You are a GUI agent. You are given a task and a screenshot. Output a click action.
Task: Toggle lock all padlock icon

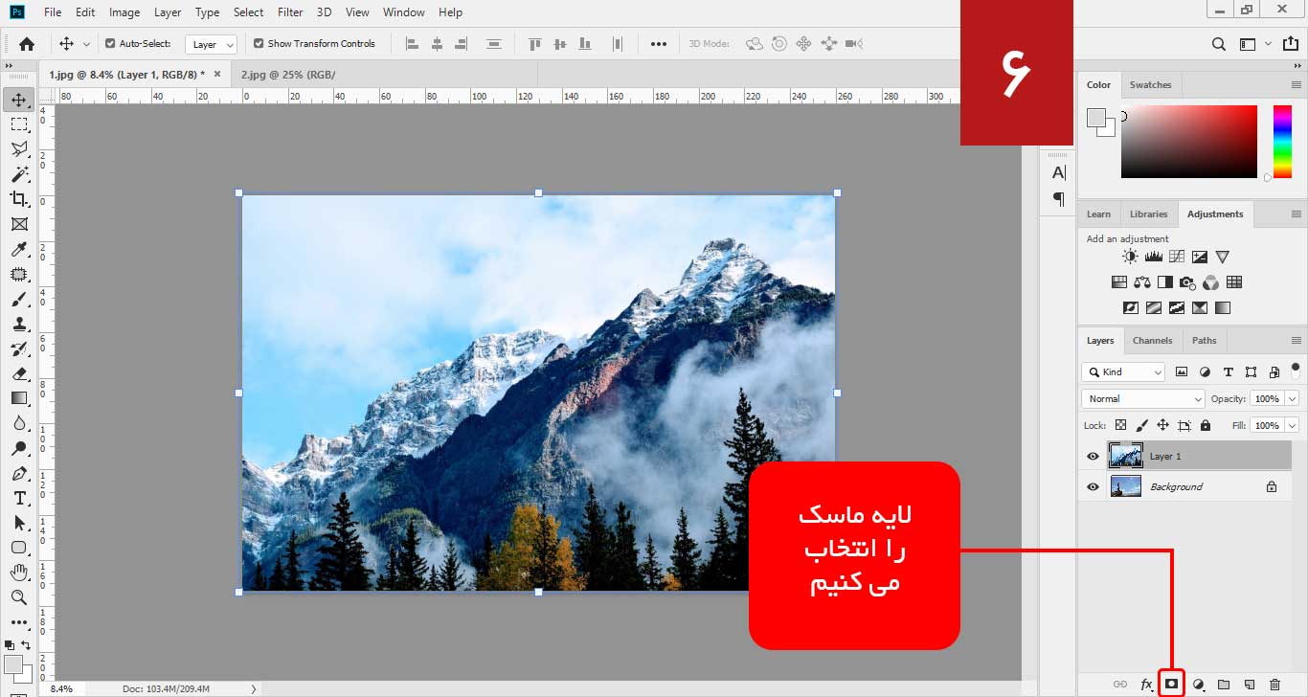click(1206, 425)
